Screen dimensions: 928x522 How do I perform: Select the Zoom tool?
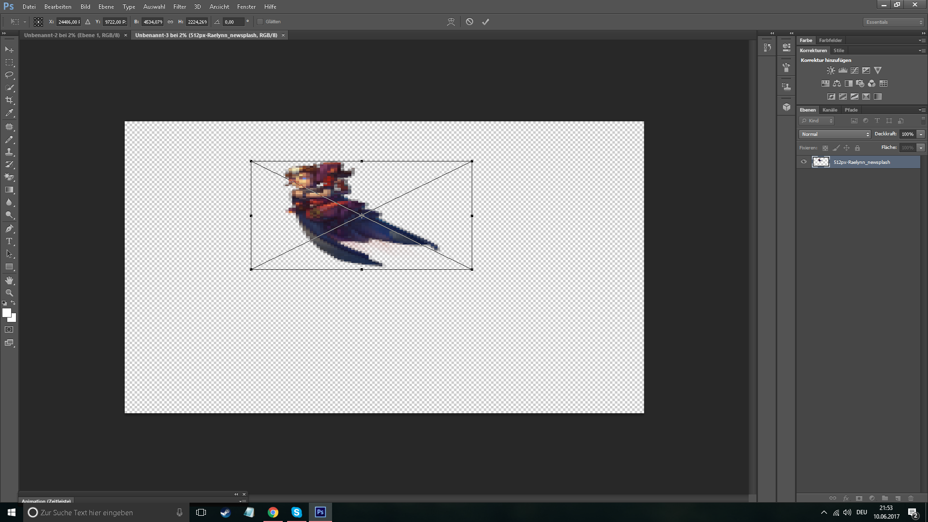(9, 293)
